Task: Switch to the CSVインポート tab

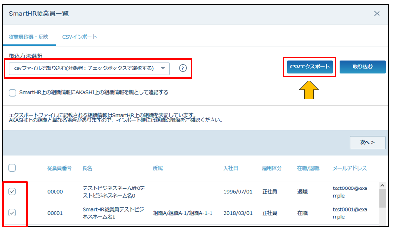Action: pos(80,37)
